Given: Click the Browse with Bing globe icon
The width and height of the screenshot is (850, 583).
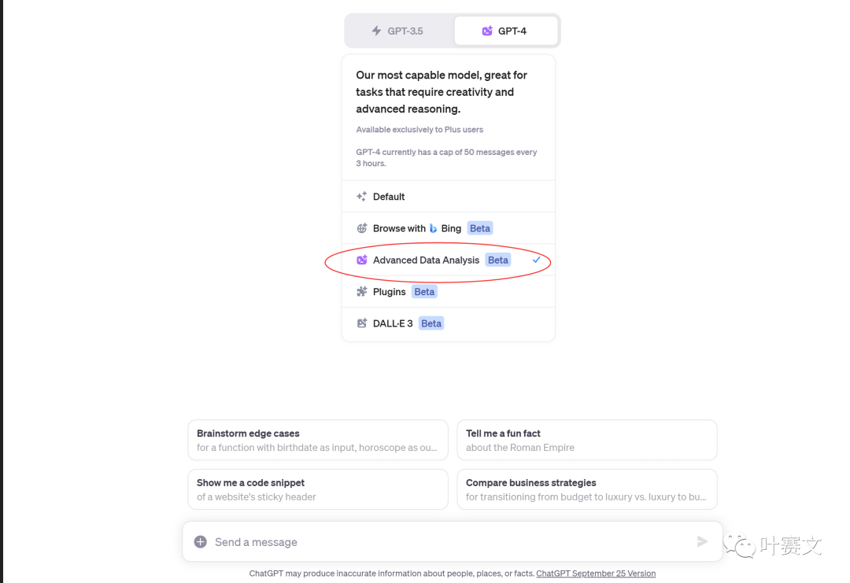Looking at the screenshot, I should click(x=362, y=228).
